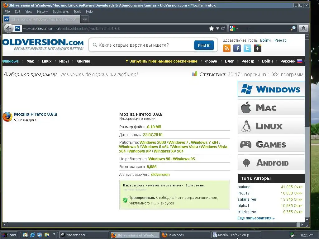Open the Windows nav bar item
The height and width of the screenshot is (239, 319).
pos(11,61)
